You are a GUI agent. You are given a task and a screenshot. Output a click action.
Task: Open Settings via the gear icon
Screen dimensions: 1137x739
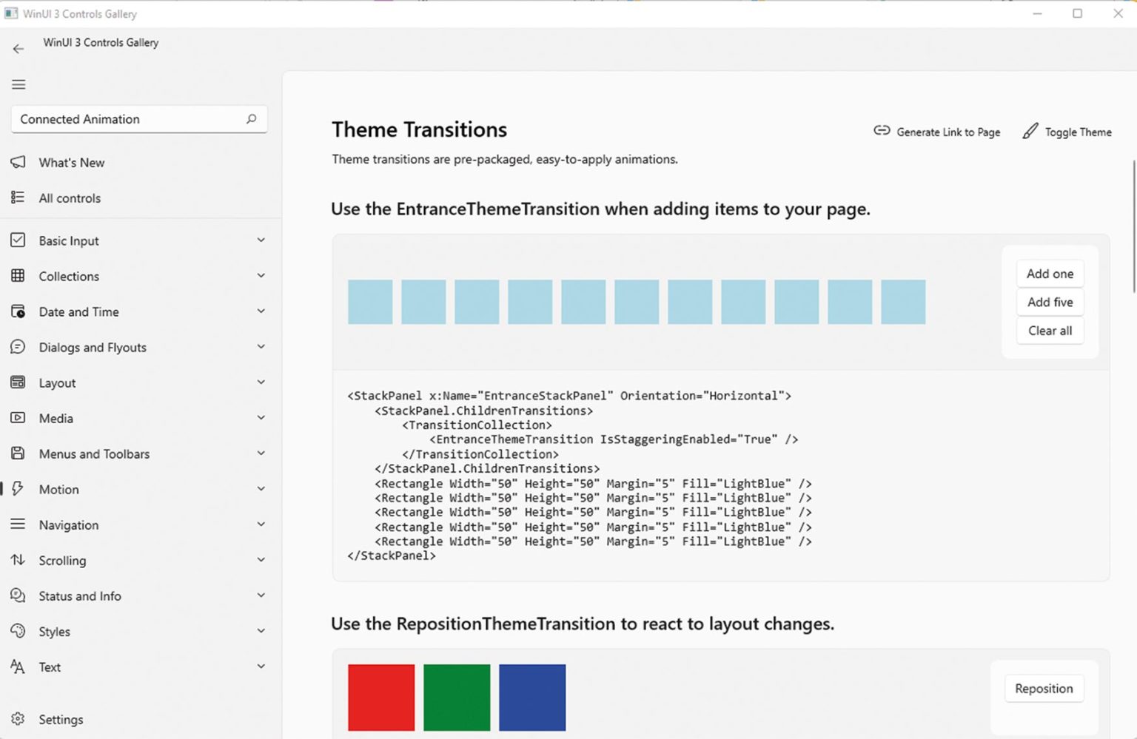point(18,718)
